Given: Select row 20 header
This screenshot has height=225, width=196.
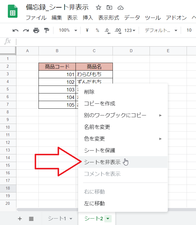Looking at the screenshot, I should click(8, 204).
